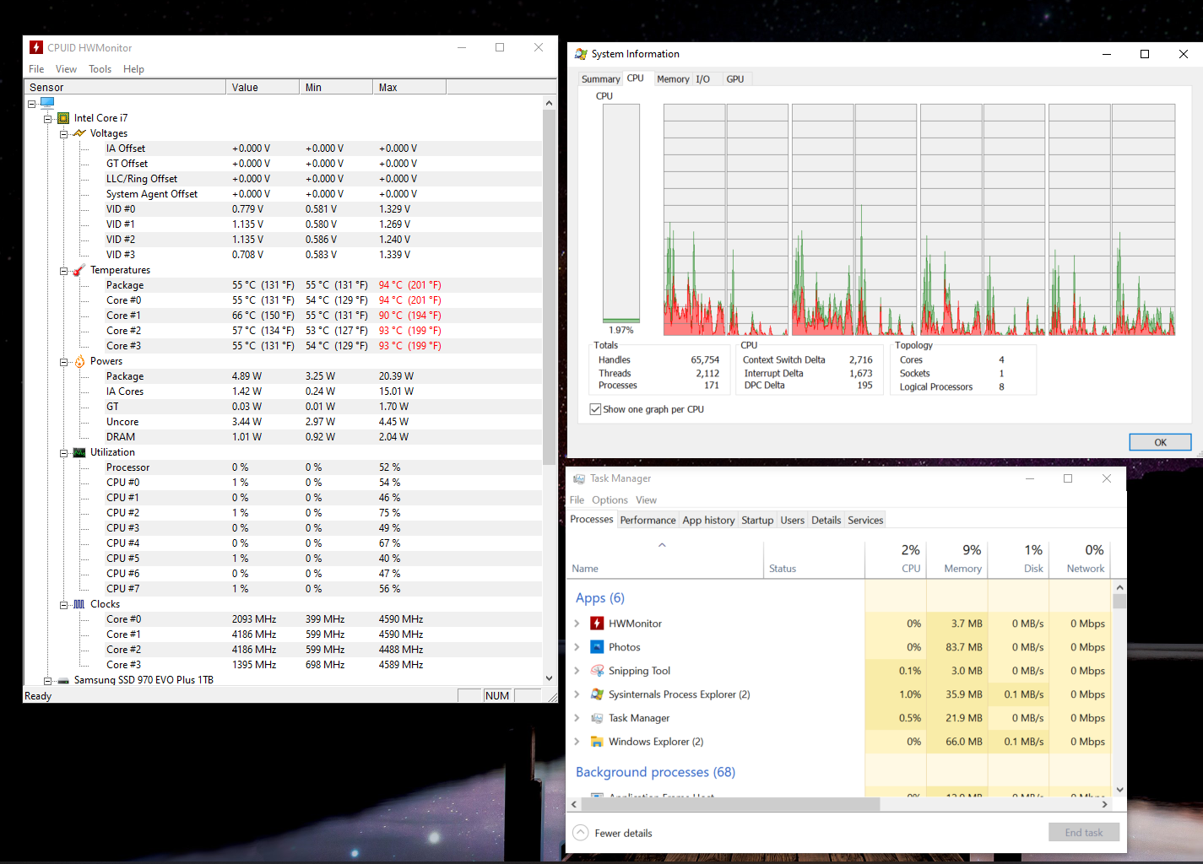Click the Voltages lightning icon in the sensor tree
Viewport: 1203px width, 864px height.
[79, 133]
